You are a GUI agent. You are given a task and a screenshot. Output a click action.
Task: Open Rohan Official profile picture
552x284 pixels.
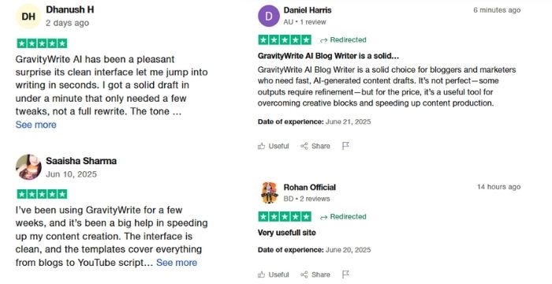(270, 192)
